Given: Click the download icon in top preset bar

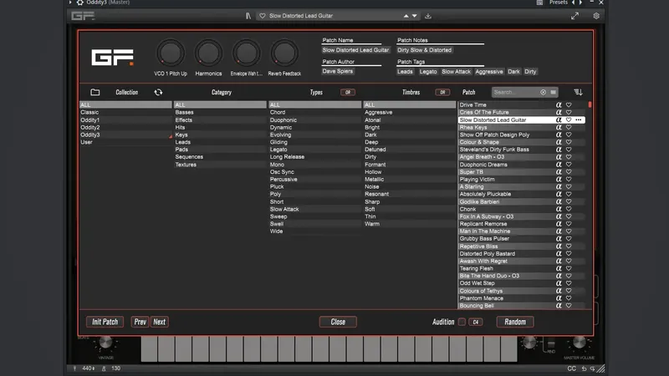Looking at the screenshot, I should [x=429, y=16].
